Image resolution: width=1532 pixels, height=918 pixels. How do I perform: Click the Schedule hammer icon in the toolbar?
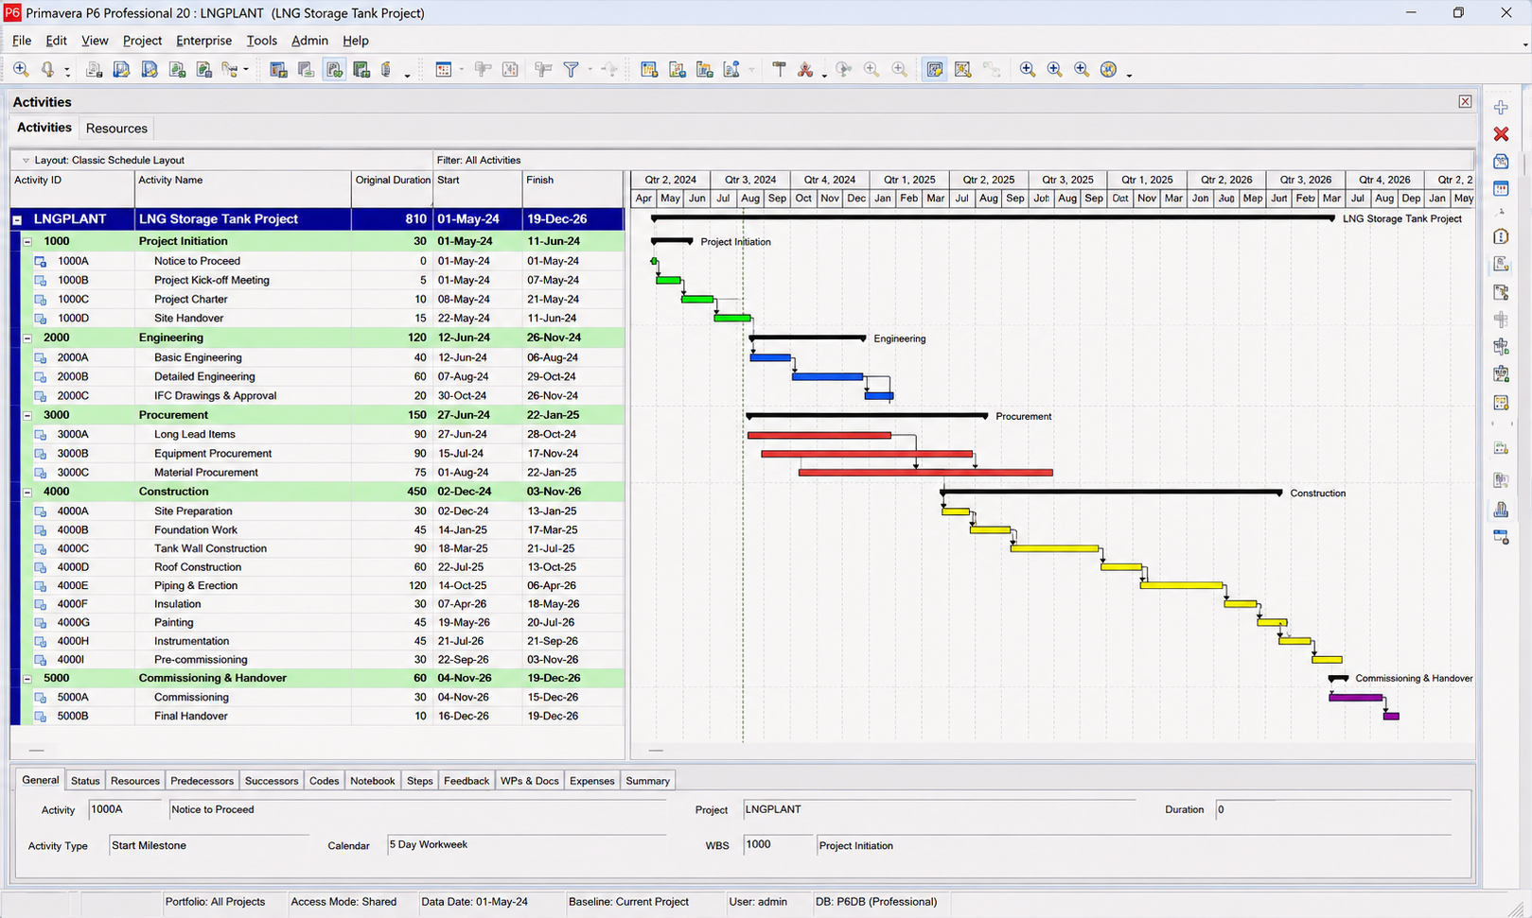click(x=779, y=69)
